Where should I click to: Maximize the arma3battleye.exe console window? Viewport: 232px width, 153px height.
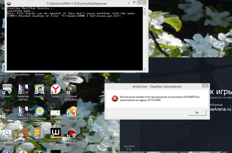point(134,3)
